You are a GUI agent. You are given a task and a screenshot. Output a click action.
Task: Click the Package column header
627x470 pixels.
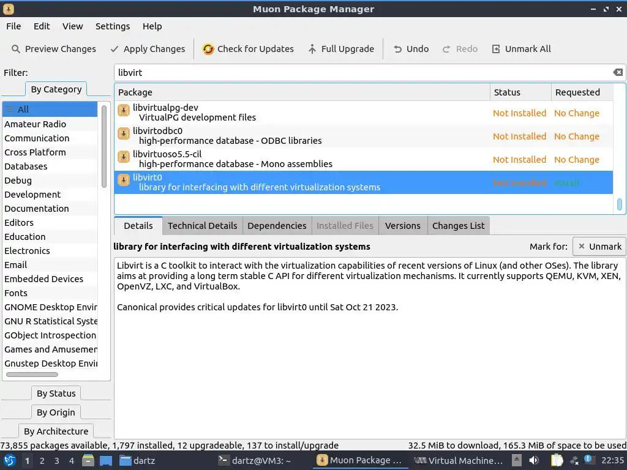click(x=302, y=92)
